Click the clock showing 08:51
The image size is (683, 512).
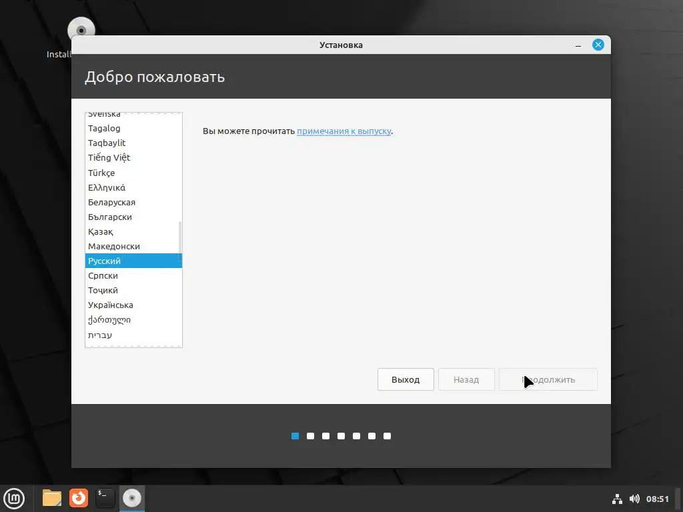click(x=657, y=499)
